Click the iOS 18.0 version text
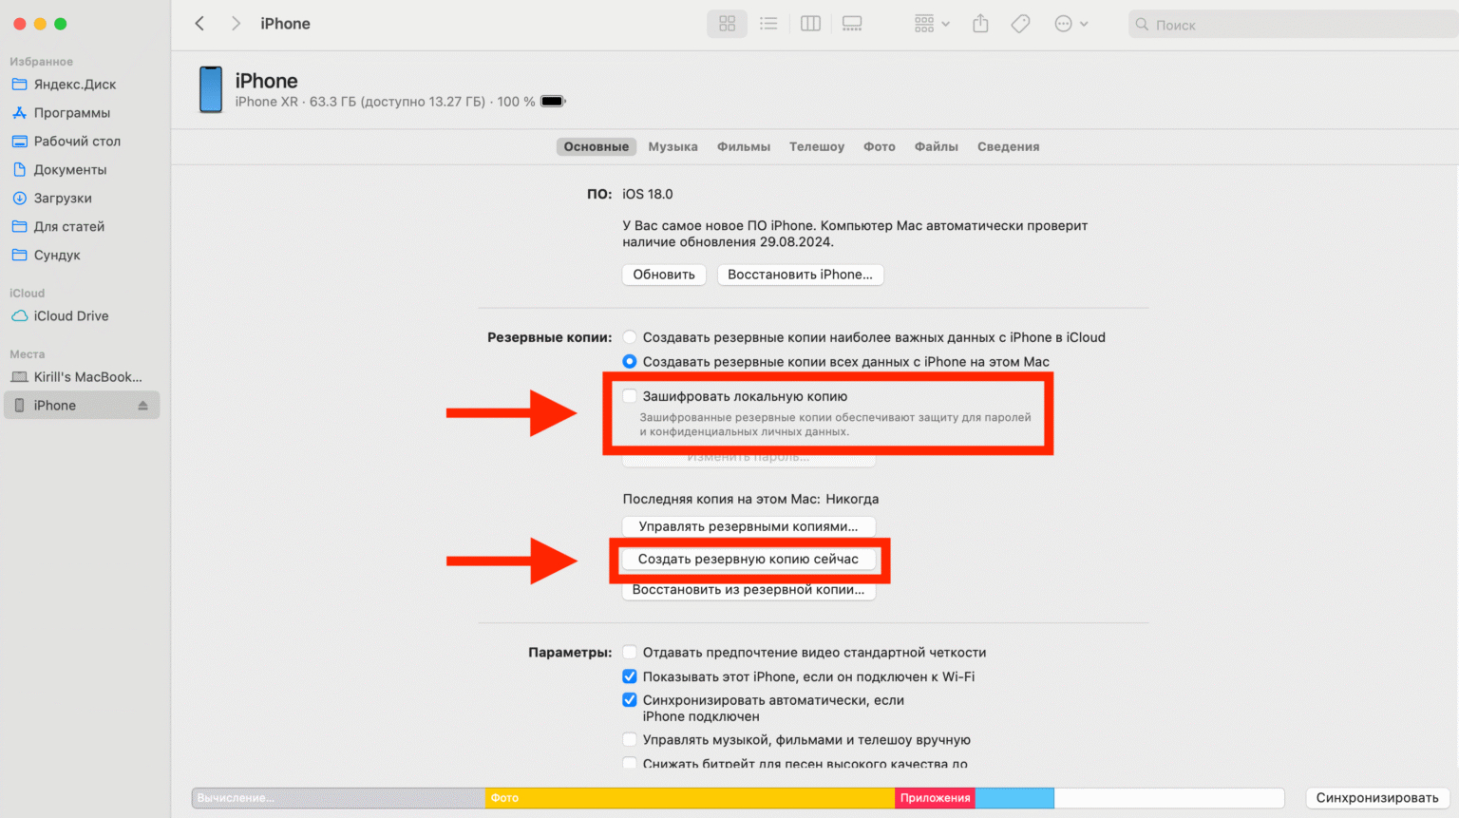1459x818 pixels. [648, 194]
